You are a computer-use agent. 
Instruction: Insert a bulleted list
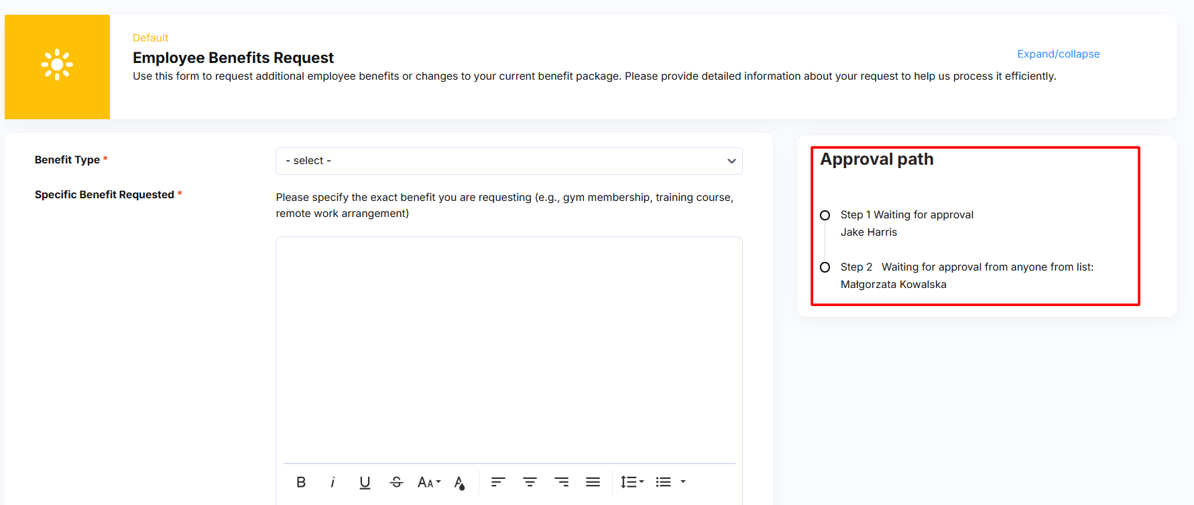663,482
